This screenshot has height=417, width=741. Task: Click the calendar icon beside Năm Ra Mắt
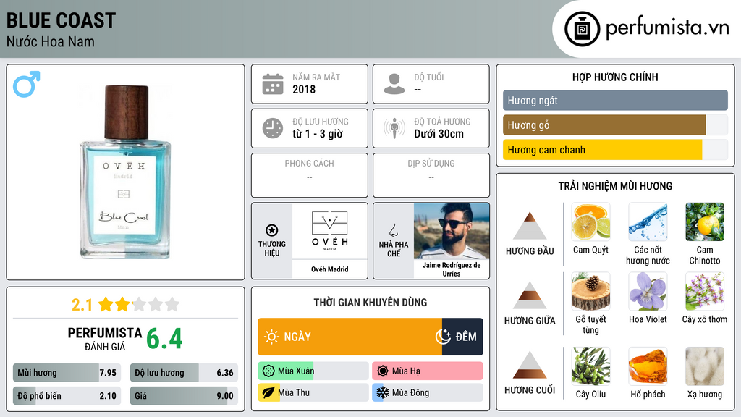click(273, 84)
